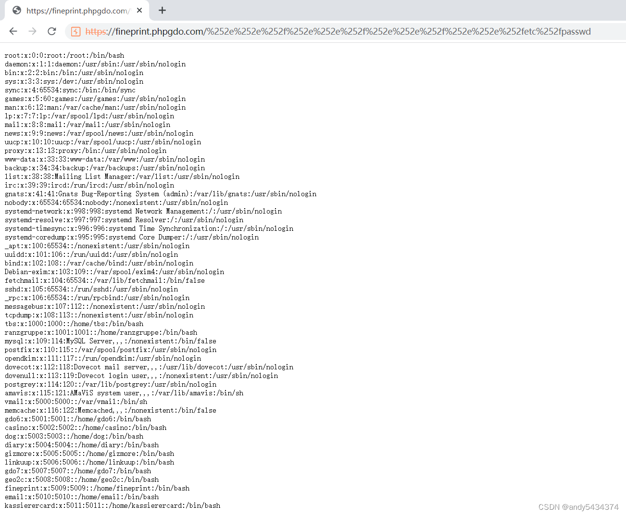Click the sync:x:4:65534 line
The height and width of the screenshot is (516, 626).
pos(70,90)
